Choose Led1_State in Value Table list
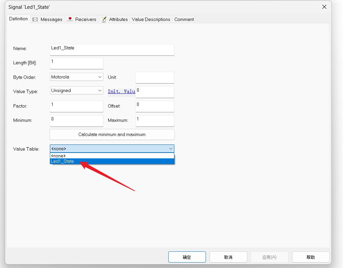Image resolution: width=343 pixels, height=268 pixels. 112,161
